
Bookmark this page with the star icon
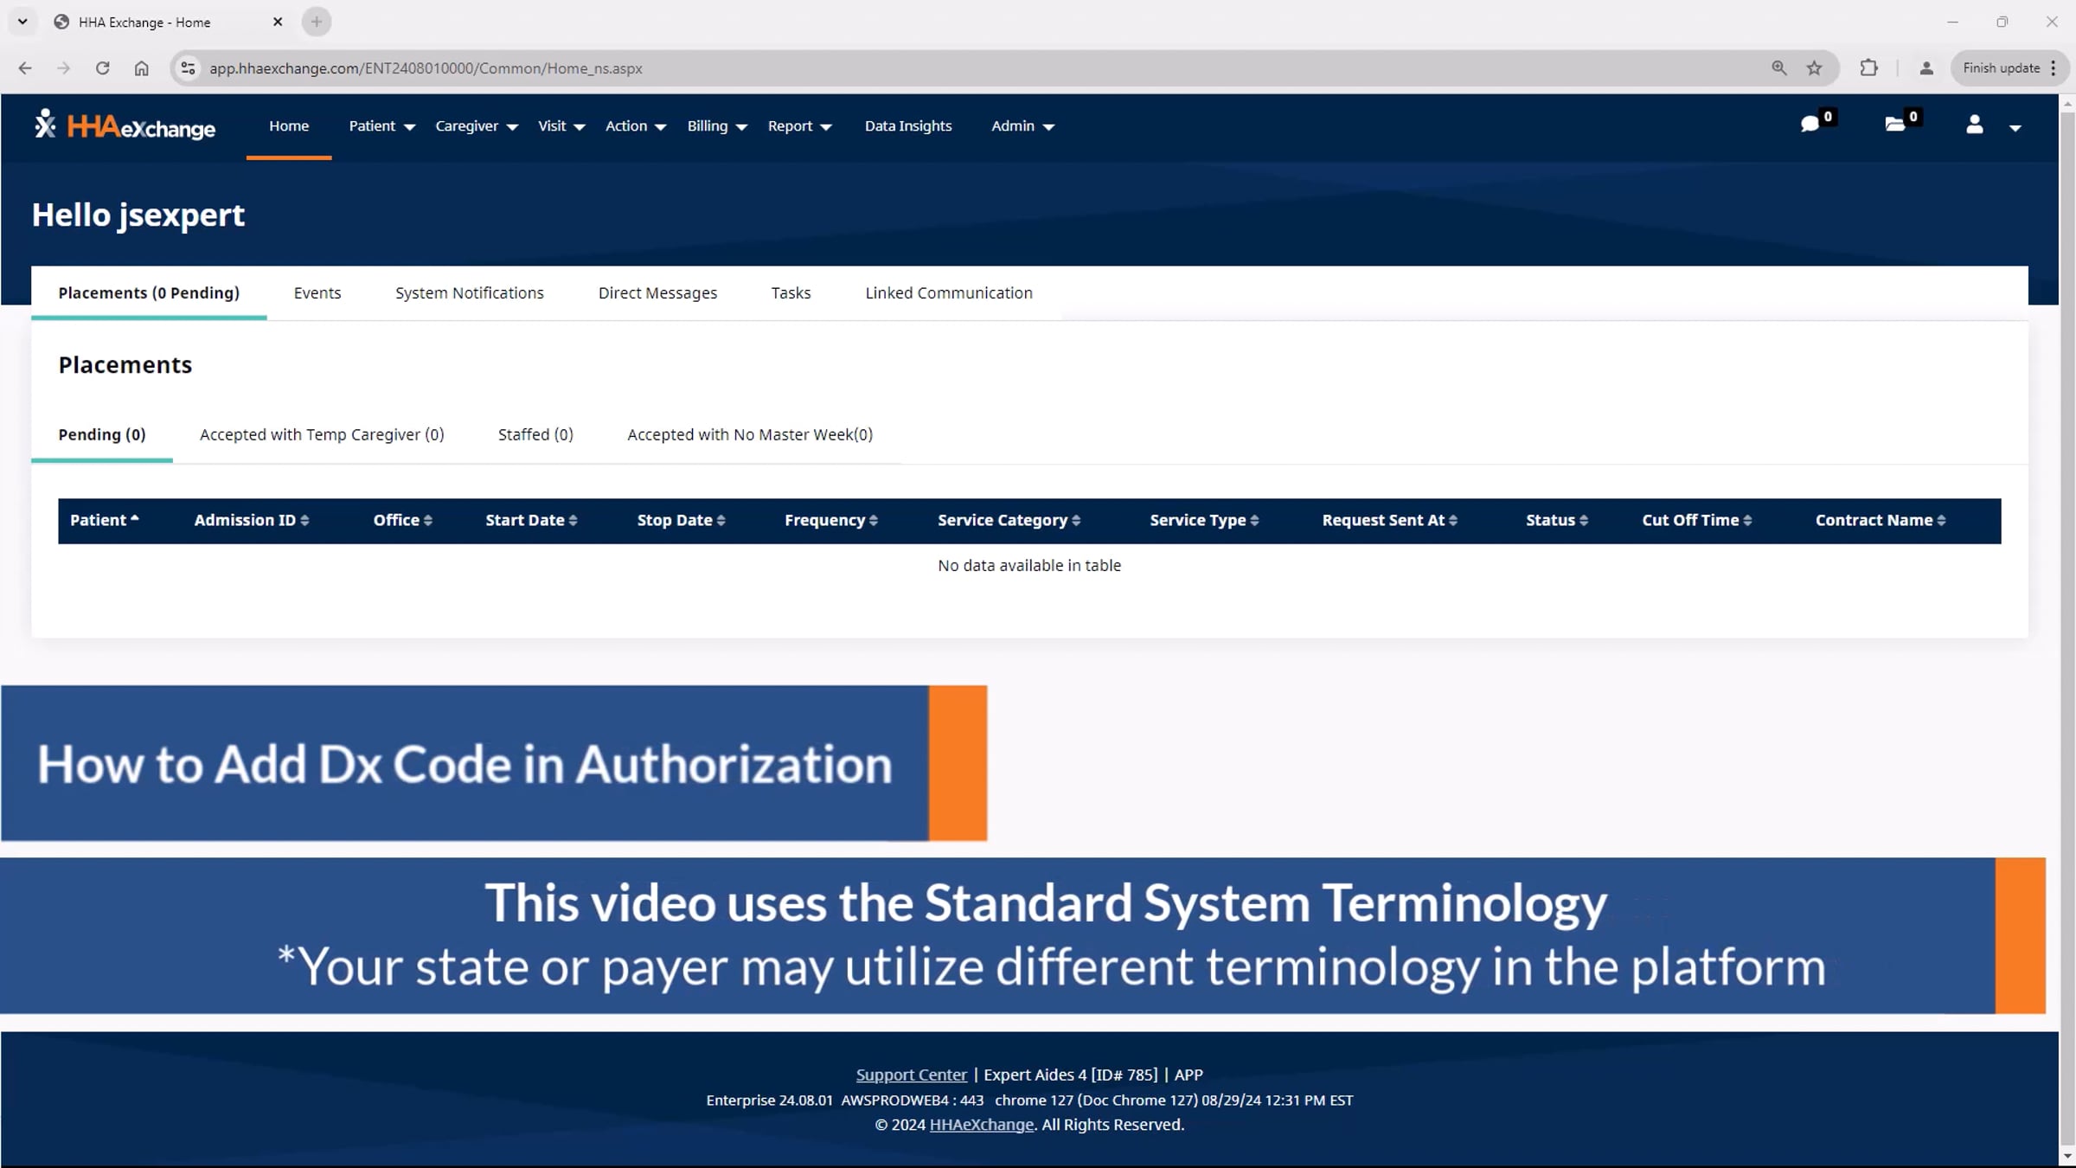(x=1814, y=68)
